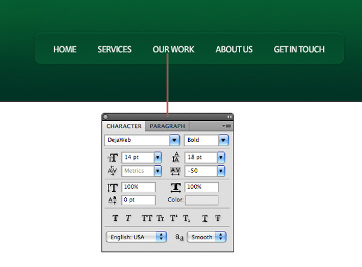Click the kerning icon
The image size is (362, 267).
pos(112,171)
